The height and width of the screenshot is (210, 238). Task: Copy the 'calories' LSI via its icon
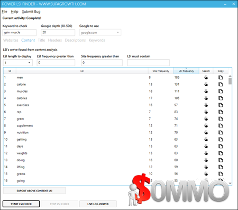[x=221, y=98]
